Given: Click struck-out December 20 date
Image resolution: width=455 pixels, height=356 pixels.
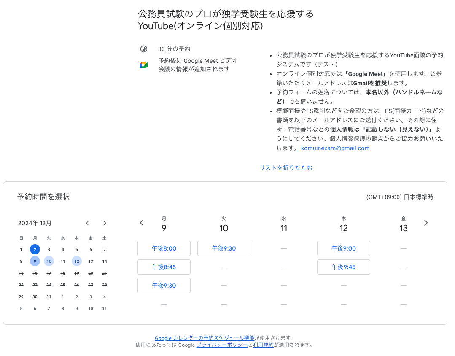Looking at the screenshot, I should click(x=91, y=273).
